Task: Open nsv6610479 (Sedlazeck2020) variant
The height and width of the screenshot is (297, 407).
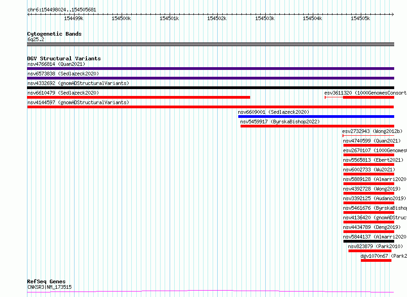Action: (x=63, y=93)
